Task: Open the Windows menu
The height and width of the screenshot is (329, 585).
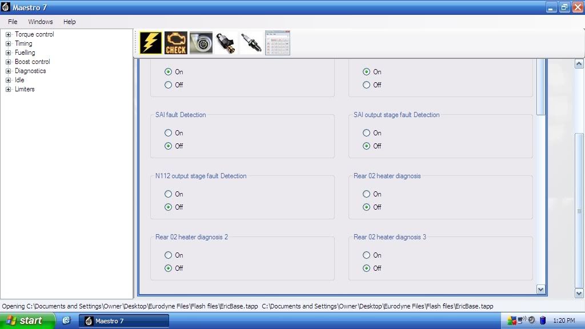Action: click(41, 22)
